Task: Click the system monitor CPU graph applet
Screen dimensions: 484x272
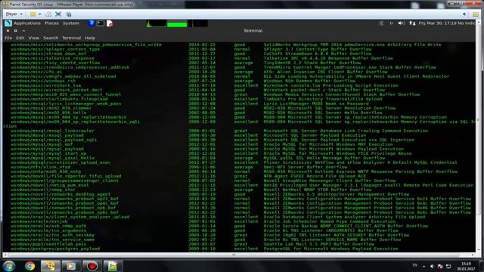Action: (156, 23)
